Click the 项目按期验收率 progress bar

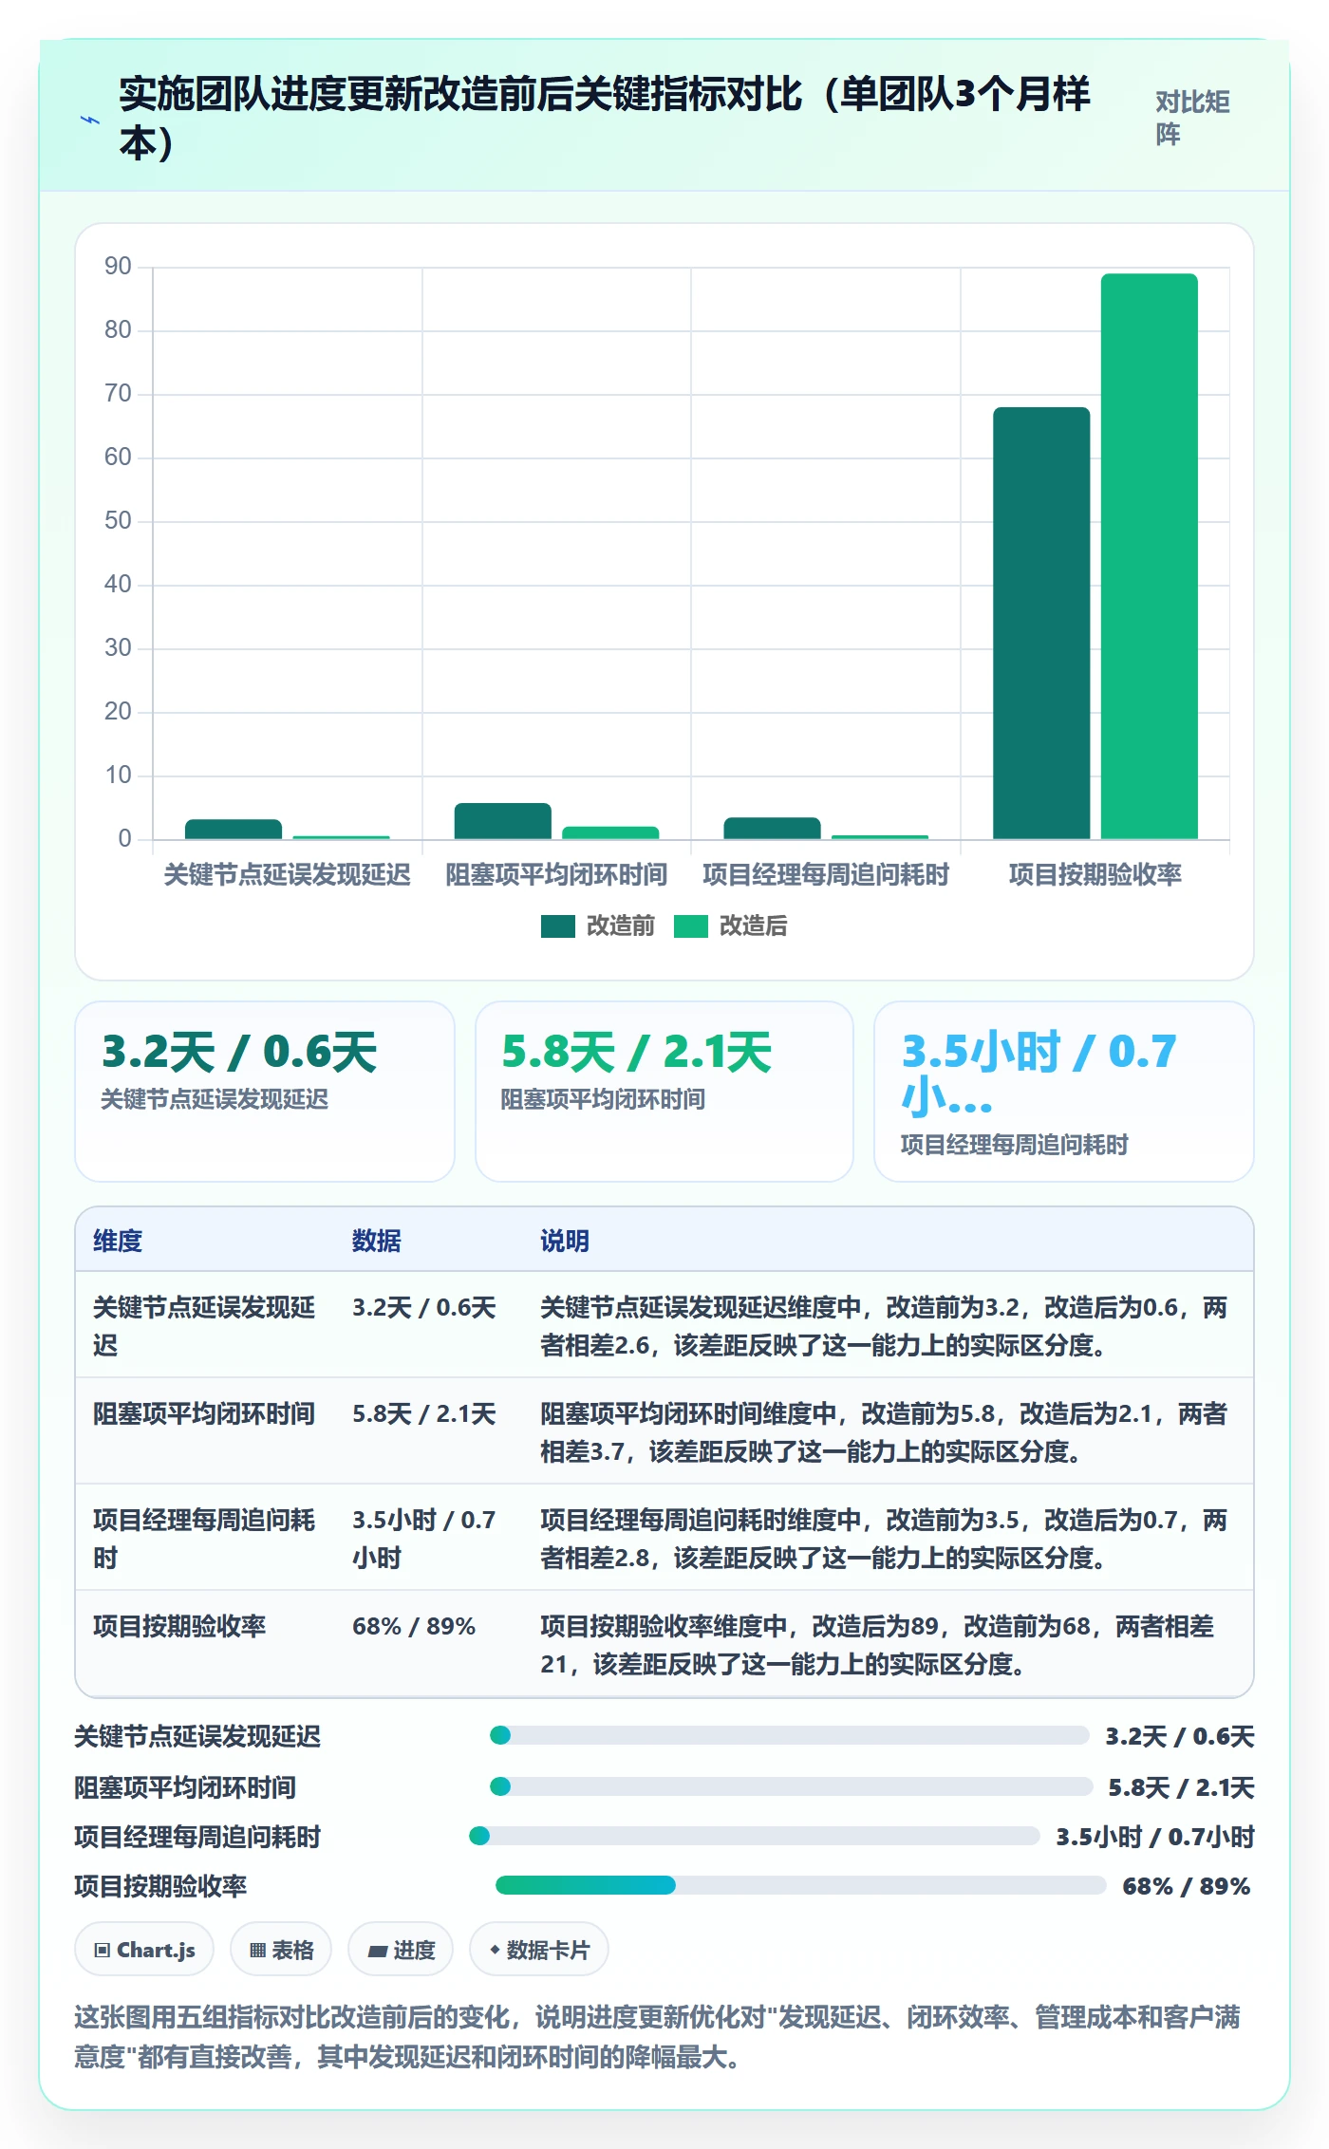tap(801, 1885)
